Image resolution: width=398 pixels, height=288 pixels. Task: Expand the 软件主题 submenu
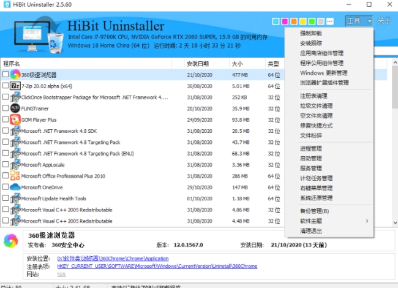click(329, 221)
